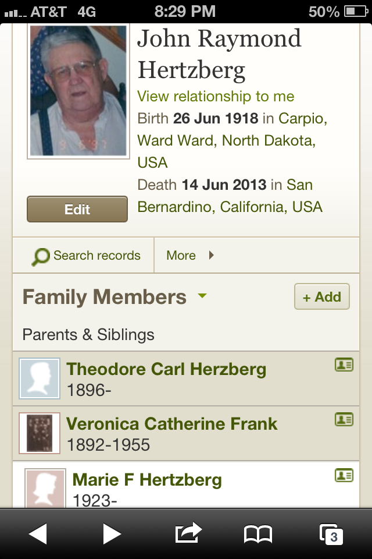The width and height of the screenshot is (372, 559).
Task: Click the contact card icon beside Veronica Catherine Frank
Action: (x=344, y=419)
